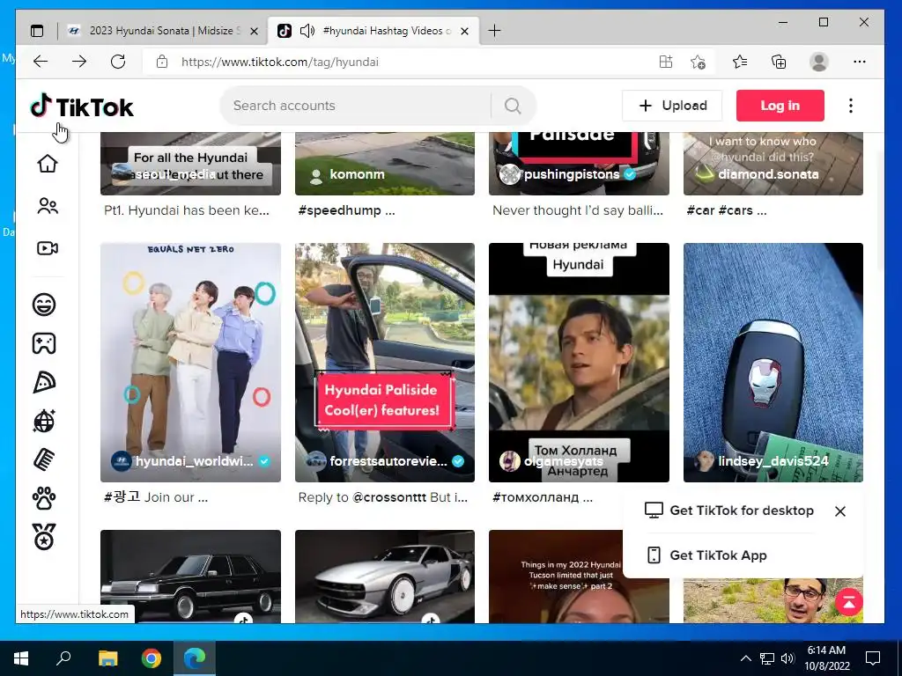
Task: Select the Gaming controller category
Action: (44, 343)
